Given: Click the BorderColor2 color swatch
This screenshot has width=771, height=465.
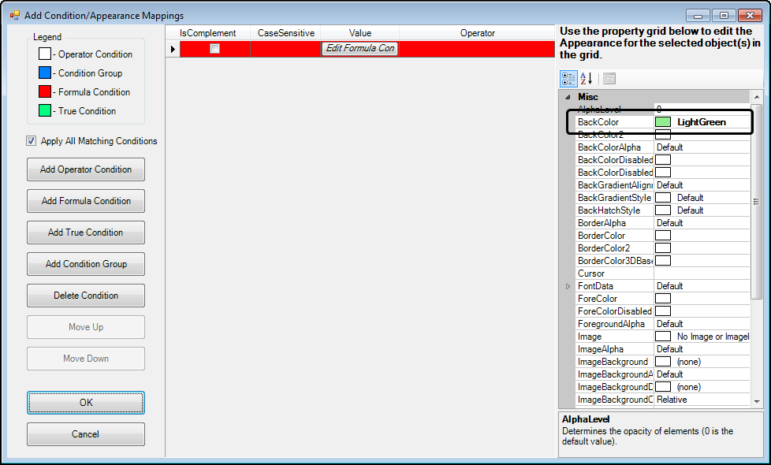Looking at the screenshot, I should tap(663, 248).
